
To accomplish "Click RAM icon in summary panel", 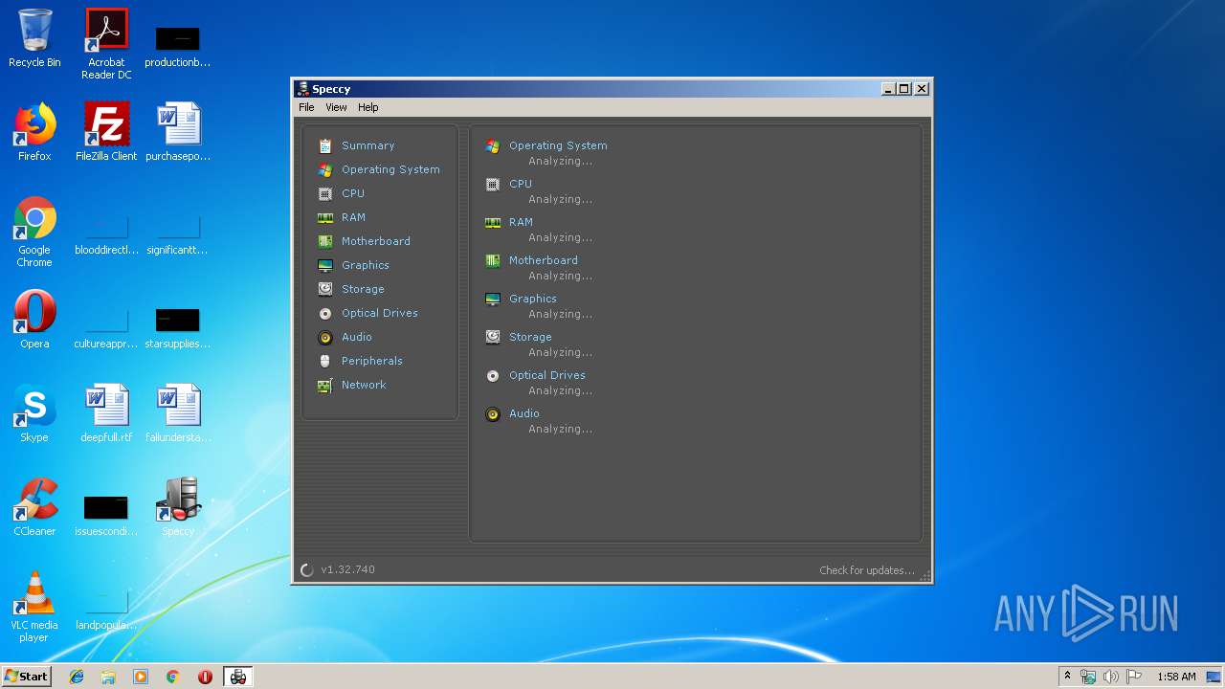I will (x=493, y=222).
